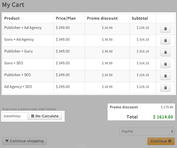
Task: Click the Re-Calculate button
Action: click(x=45, y=116)
